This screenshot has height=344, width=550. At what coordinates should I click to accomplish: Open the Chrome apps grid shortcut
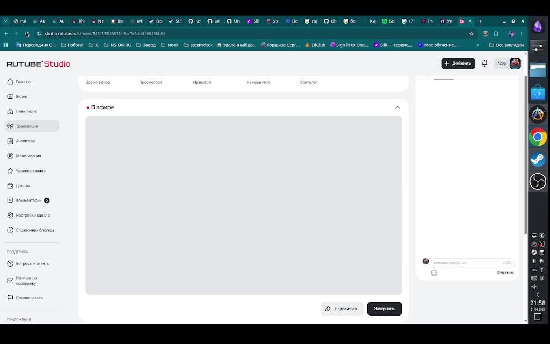(5, 45)
